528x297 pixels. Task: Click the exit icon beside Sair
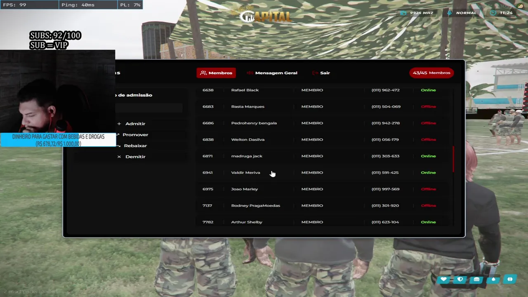(316, 73)
